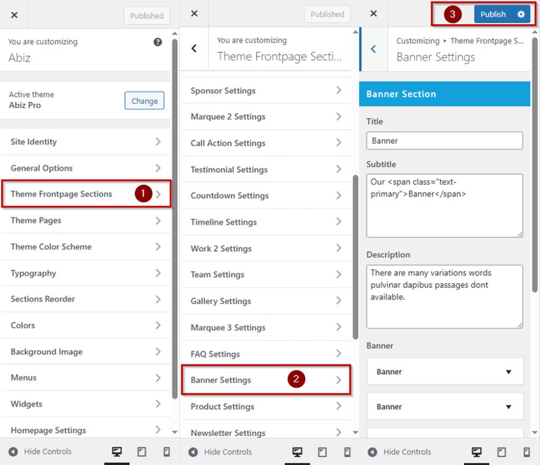Image resolution: width=540 pixels, height=465 pixels.
Task: Expand the first Banner item dropdown
Action: point(508,372)
